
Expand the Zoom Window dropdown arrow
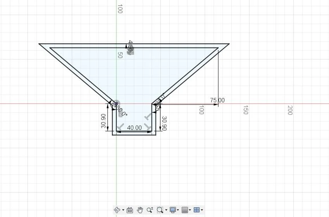pyautogui.click(x=166, y=210)
